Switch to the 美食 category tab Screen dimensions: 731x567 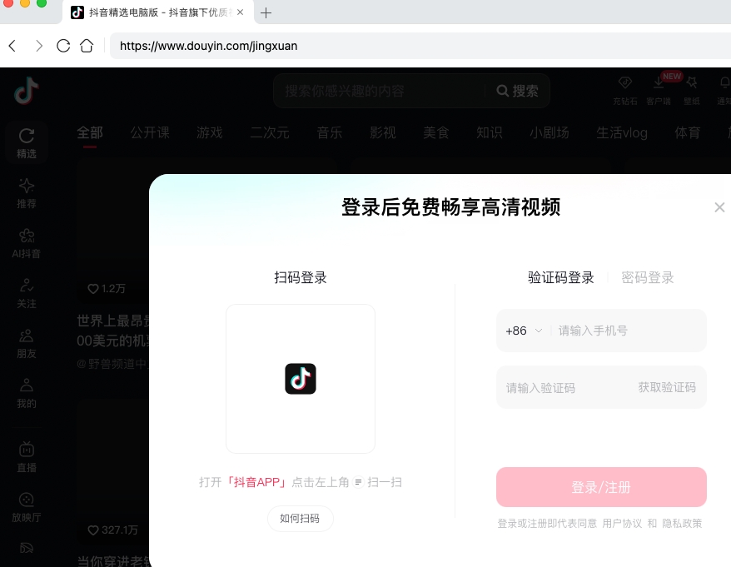click(x=436, y=132)
